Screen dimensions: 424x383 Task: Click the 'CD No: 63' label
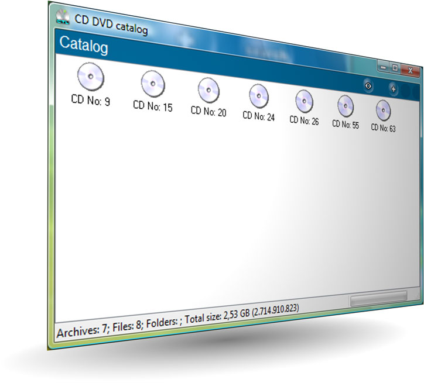pyautogui.click(x=383, y=128)
